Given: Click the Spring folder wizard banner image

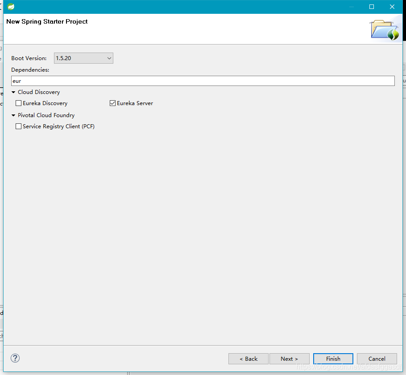Looking at the screenshot, I should (x=385, y=30).
